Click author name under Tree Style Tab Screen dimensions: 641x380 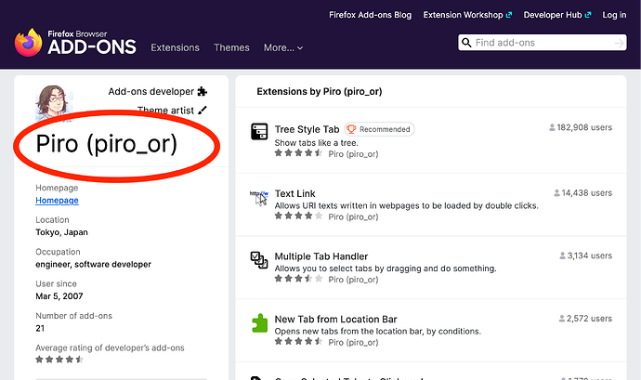coord(354,154)
